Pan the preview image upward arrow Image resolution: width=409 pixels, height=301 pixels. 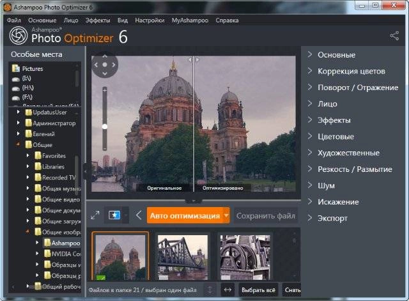[105, 56]
